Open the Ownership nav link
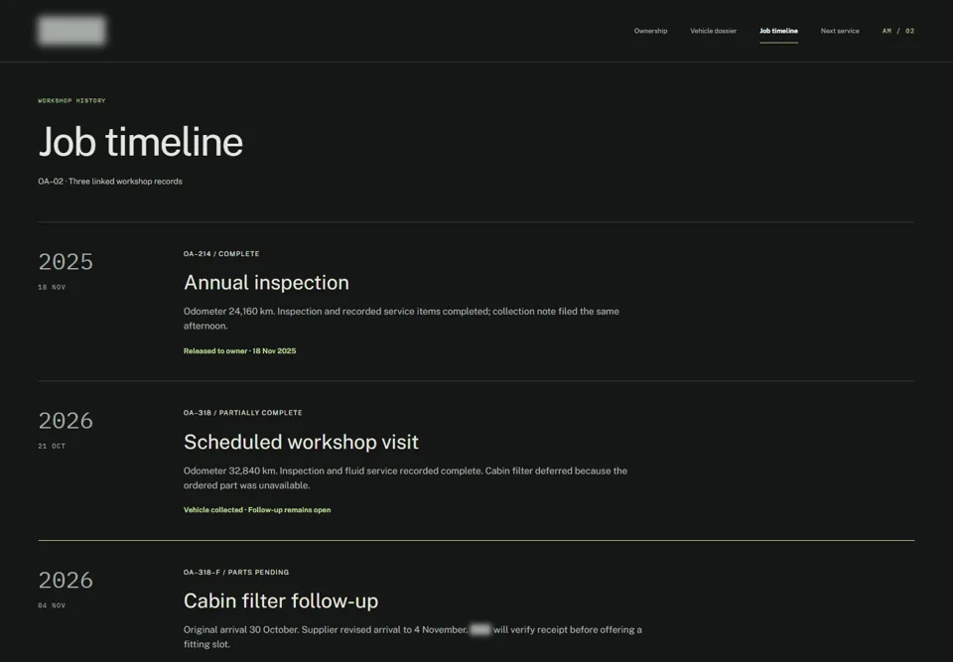The image size is (953, 662). pos(650,31)
